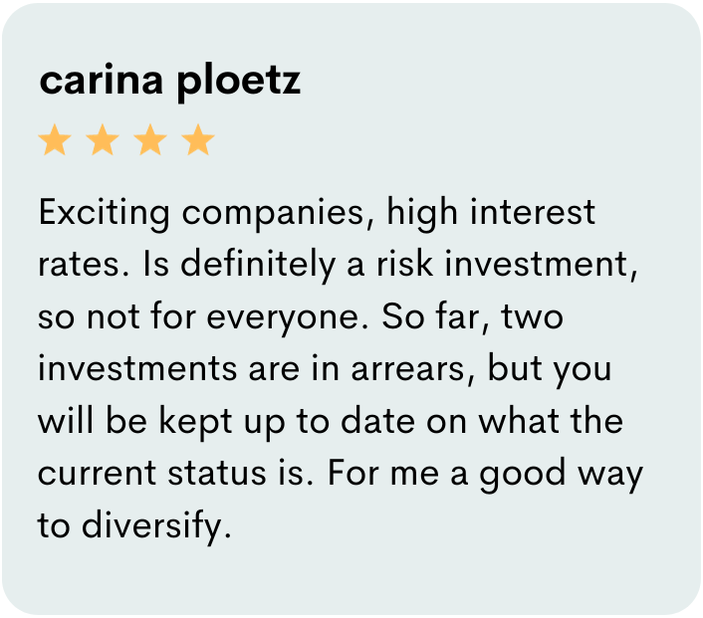Click the surname "ploetz" in the heading
Screen dimensions: 703x618
[x=239, y=82]
